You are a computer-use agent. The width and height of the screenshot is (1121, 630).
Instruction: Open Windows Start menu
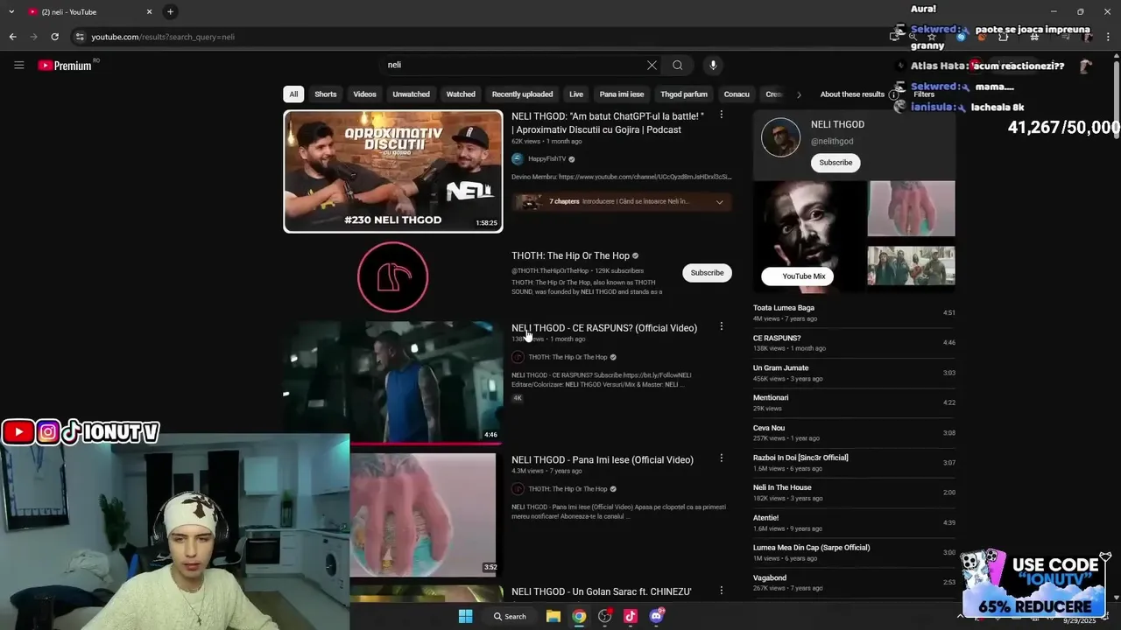pos(465,616)
